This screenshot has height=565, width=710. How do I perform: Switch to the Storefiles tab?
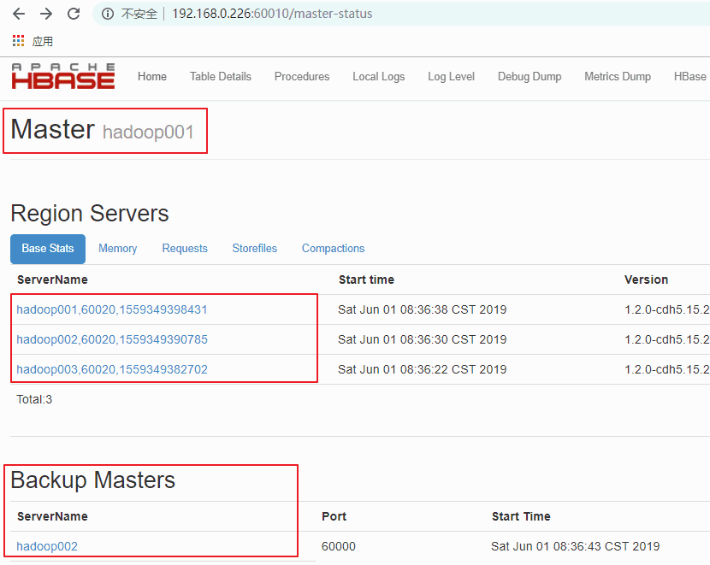(x=255, y=249)
